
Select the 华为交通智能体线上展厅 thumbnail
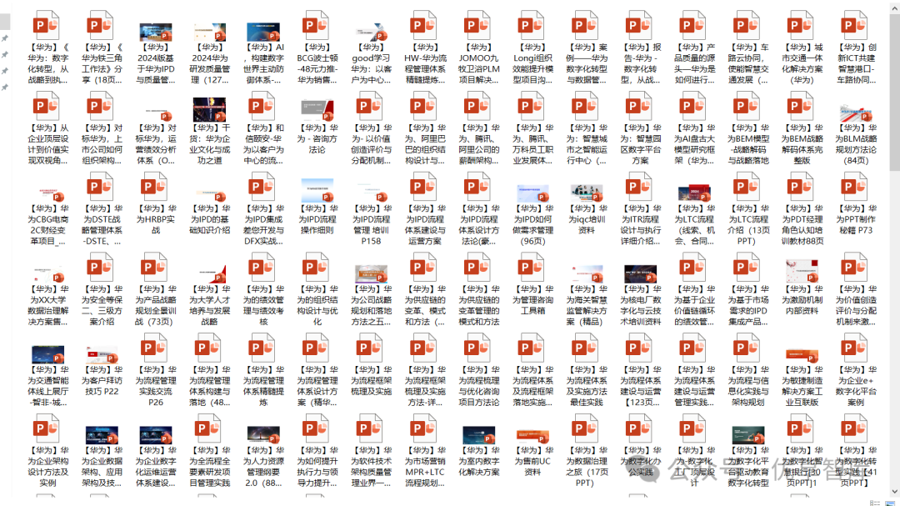coord(47,354)
